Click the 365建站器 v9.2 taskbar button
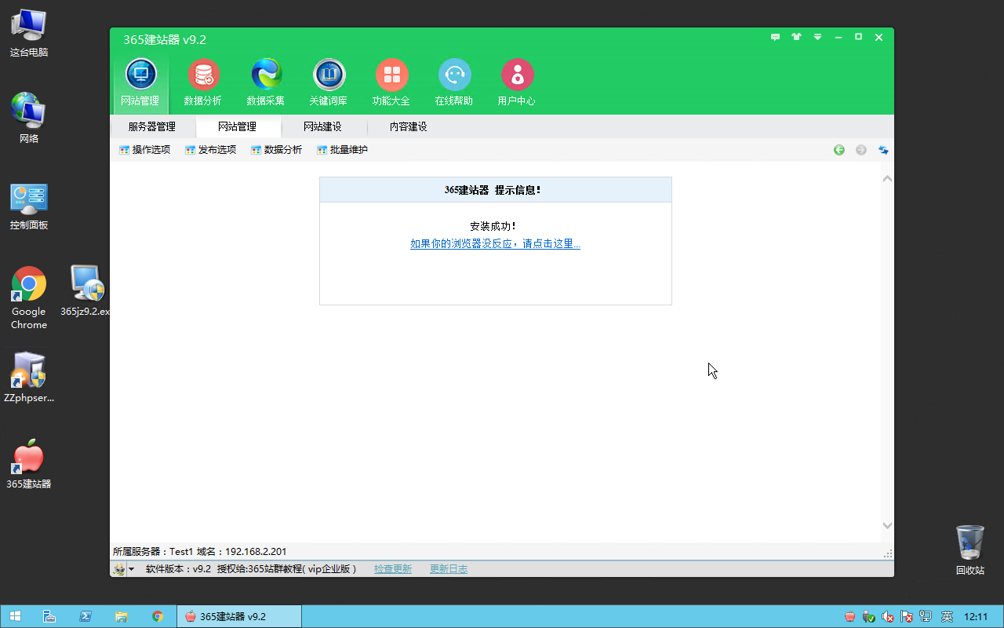 pyautogui.click(x=239, y=616)
